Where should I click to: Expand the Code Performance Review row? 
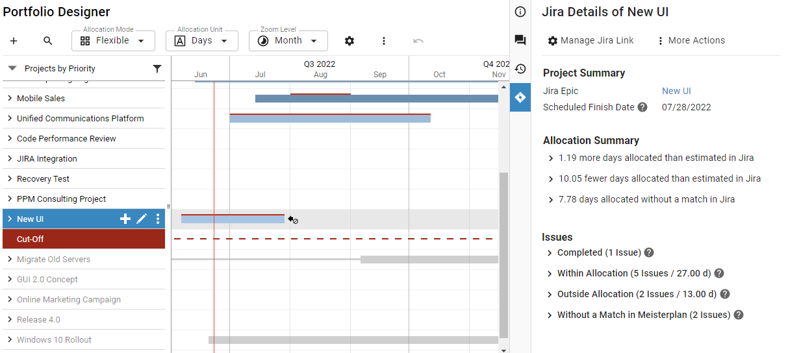pyautogui.click(x=10, y=139)
